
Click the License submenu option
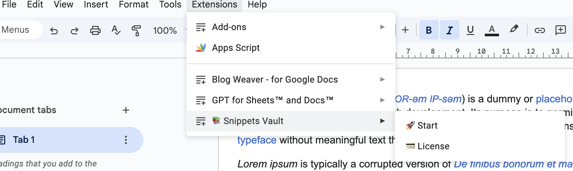(x=433, y=146)
